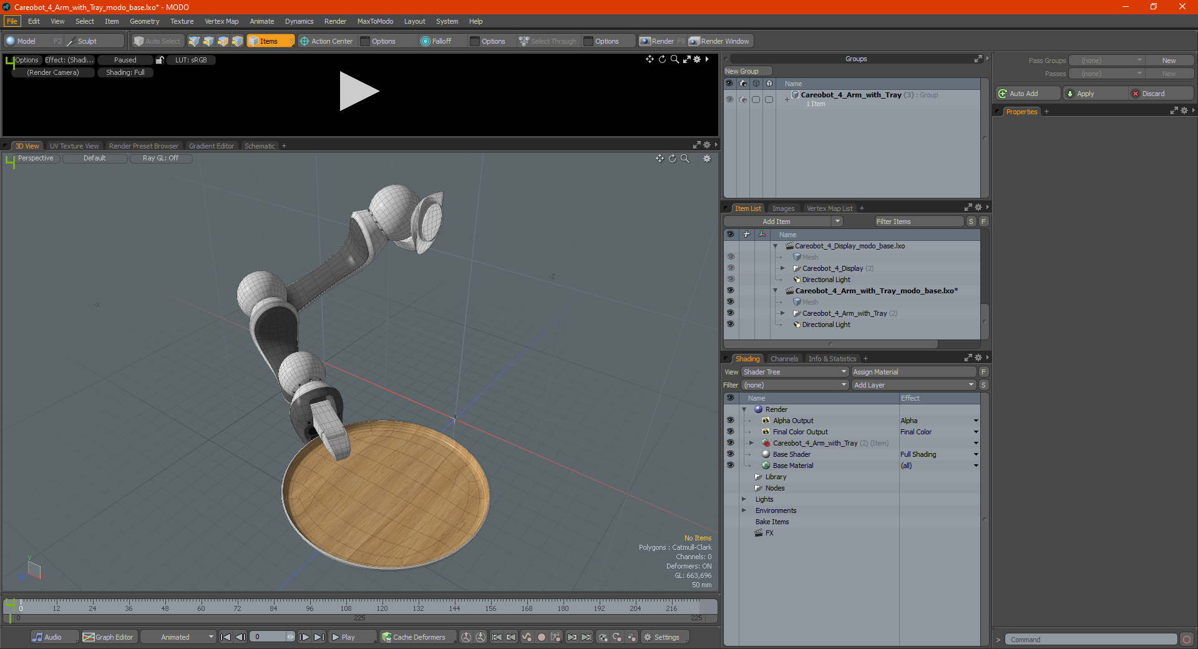This screenshot has width=1198, height=649.
Task: Switch to the UV Texture View tab
Action: [x=74, y=146]
